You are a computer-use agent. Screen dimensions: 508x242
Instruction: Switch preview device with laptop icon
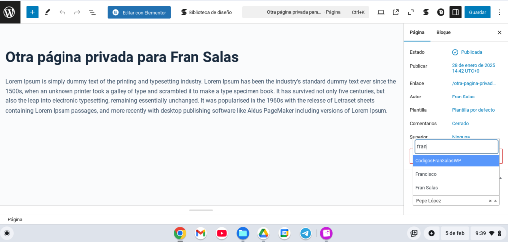tap(381, 12)
